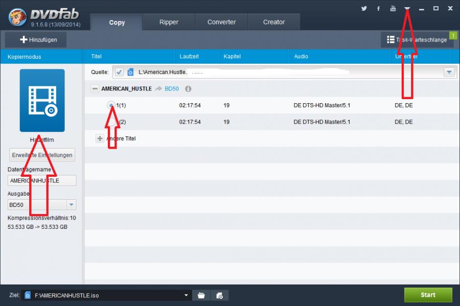Click the Hauptfilm copy mode icon
The height and width of the screenshot is (306, 460).
click(x=42, y=101)
